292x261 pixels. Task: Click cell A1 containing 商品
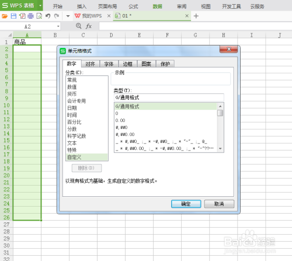point(27,41)
